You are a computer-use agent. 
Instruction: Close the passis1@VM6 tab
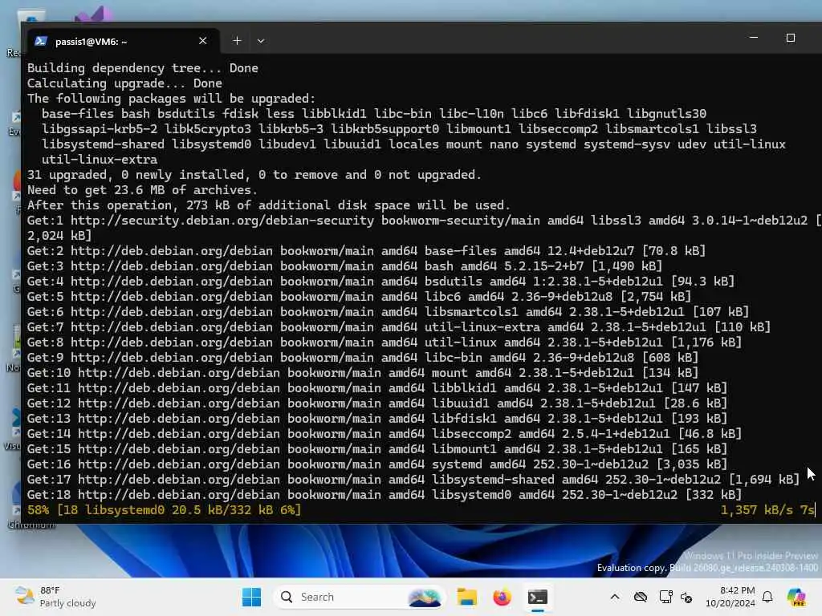click(x=203, y=41)
